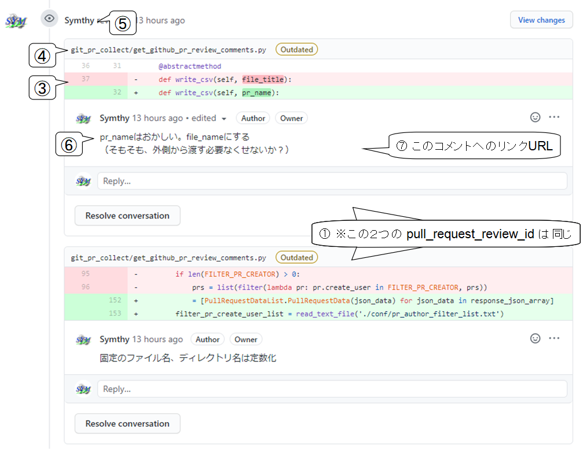The height and width of the screenshot is (451, 583).
Task: Click line 'if len(FILTER_PR_CREATOR) > 0:'
Action: (318, 274)
